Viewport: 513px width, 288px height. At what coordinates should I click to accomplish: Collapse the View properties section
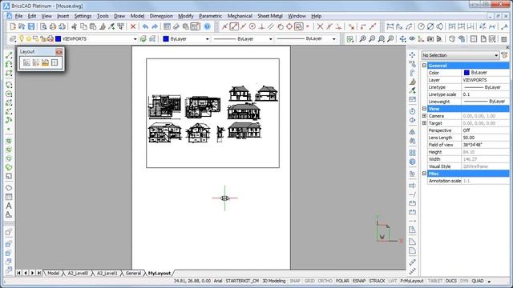tap(424, 109)
